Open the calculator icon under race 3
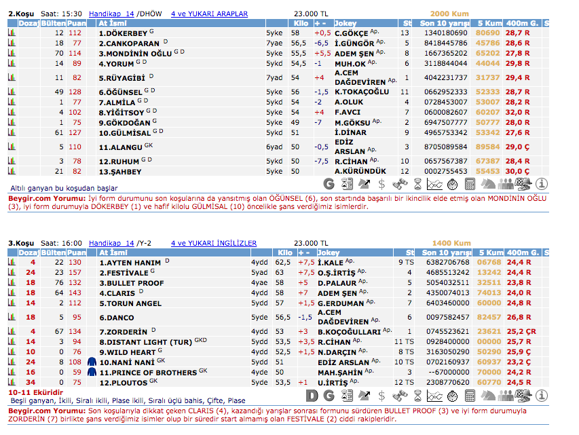Screen dimensions: 579x435 (469, 396)
